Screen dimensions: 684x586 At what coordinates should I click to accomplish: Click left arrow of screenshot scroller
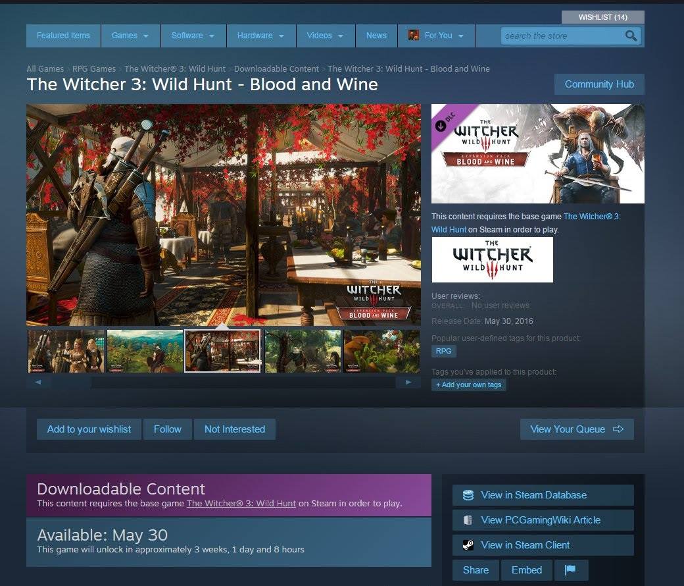(x=38, y=382)
